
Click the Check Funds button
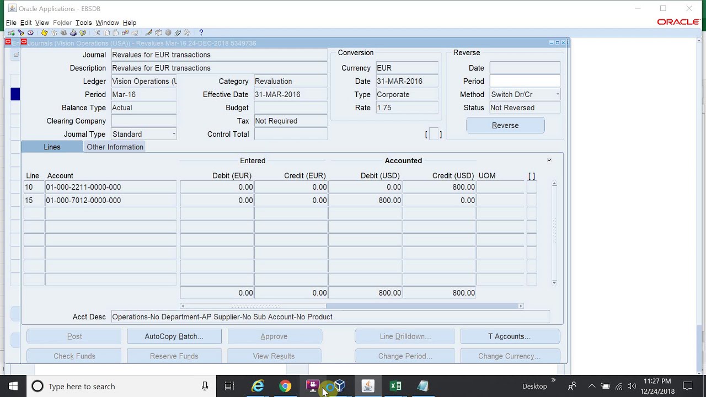click(x=74, y=356)
